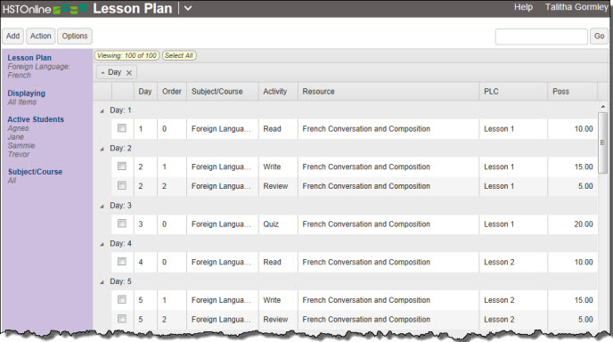Open Talitha Gormley user menu

pyautogui.click(x=576, y=7)
